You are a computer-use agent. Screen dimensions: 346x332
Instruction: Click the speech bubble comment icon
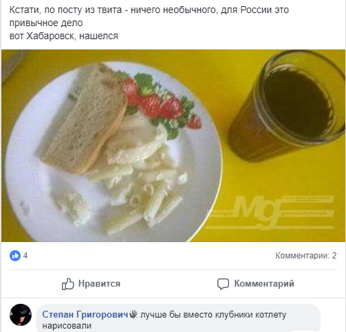[x=223, y=284]
